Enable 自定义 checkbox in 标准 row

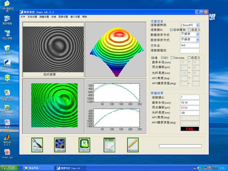pos(189,58)
